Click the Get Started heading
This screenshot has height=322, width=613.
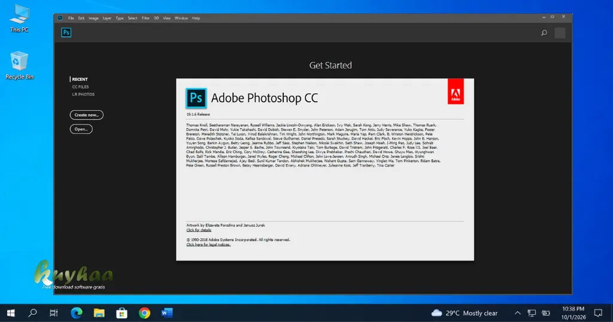tap(330, 65)
